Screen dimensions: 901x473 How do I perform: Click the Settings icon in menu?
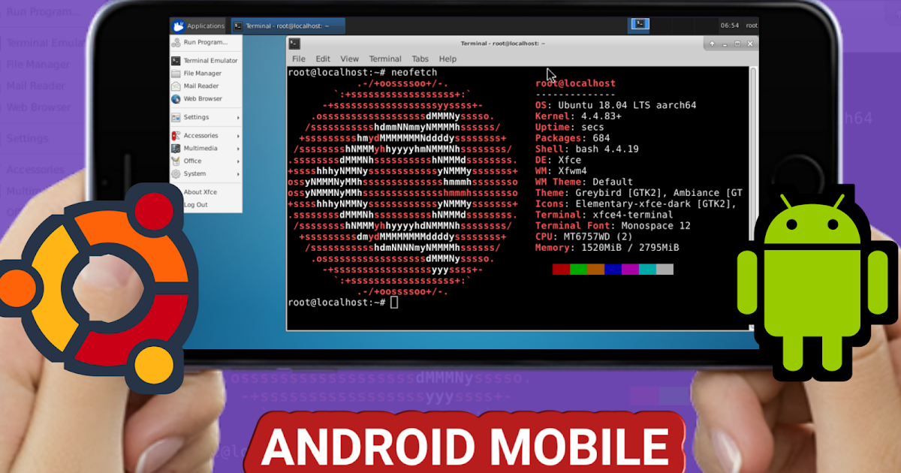[x=176, y=117]
